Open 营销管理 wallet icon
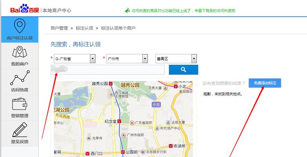307x157 pixels. pyautogui.click(x=20, y=104)
